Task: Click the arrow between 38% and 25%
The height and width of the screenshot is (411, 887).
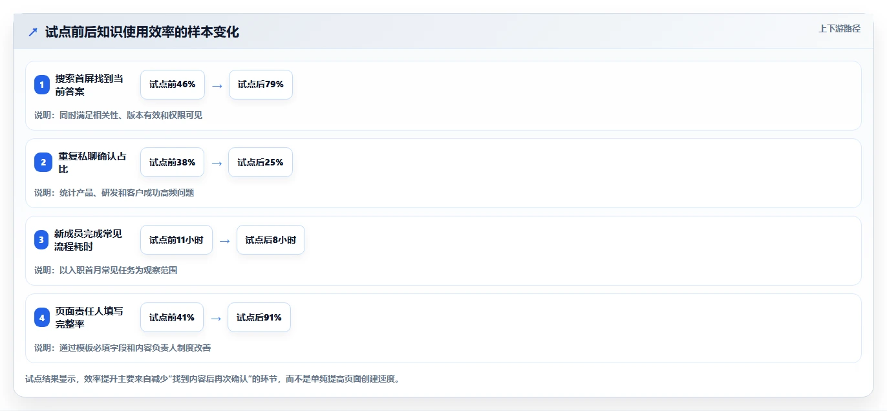Action: 217,163
